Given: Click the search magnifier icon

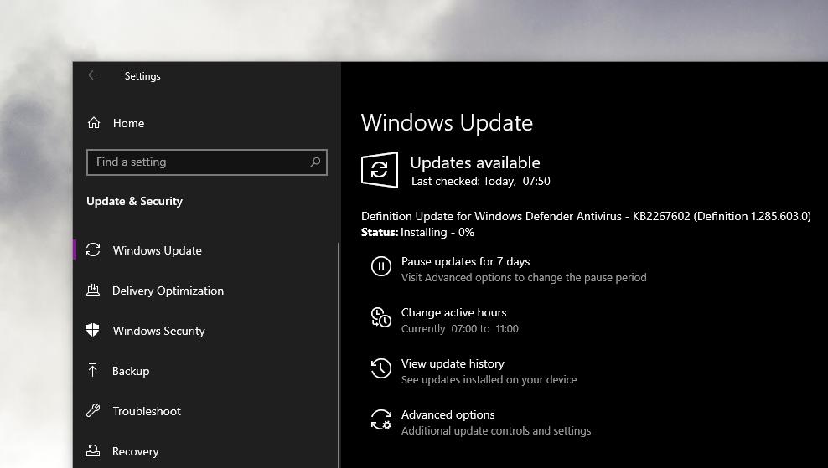Looking at the screenshot, I should pos(315,162).
